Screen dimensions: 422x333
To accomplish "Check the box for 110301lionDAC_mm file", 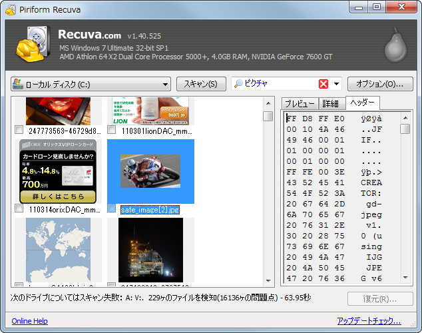I will [x=111, y=130].
